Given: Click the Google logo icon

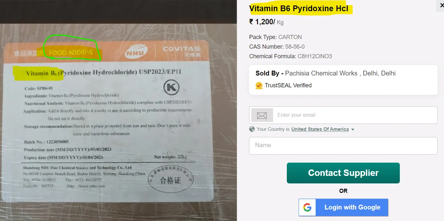Looking at the screenshot, I should coord(307,207).
